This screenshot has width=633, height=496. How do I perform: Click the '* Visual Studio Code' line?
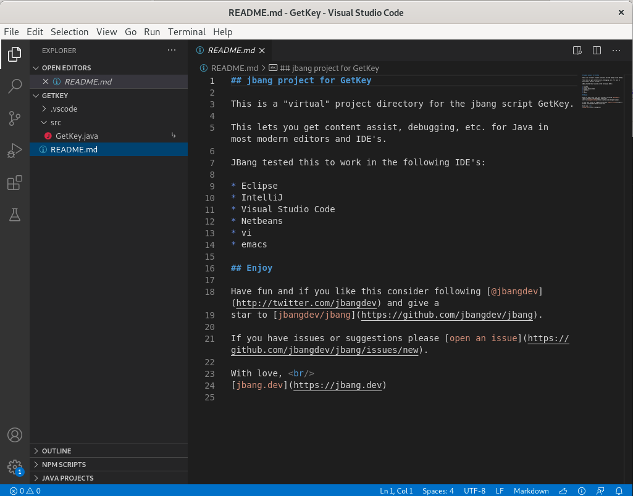(283, 209)
